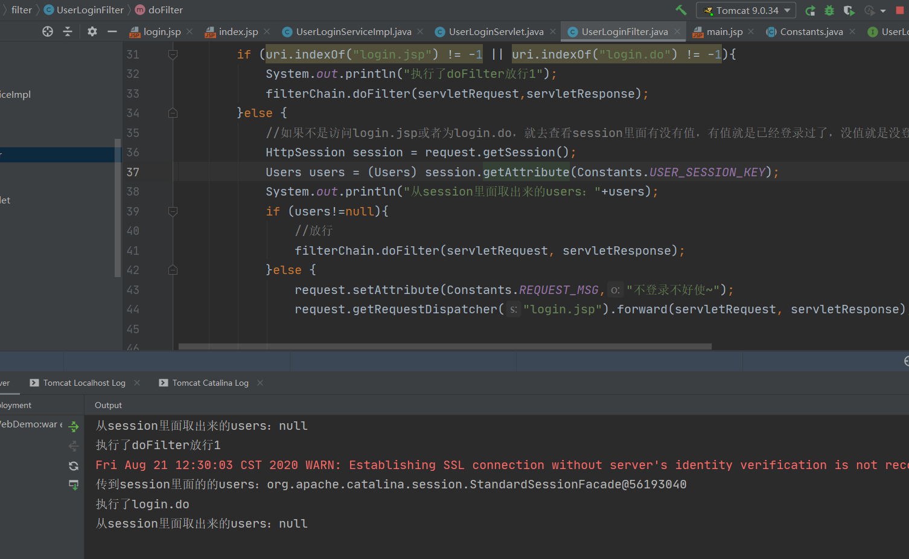The height and width of the screenshot is (559, 909).
Task: Toggle the fold marker at line 42
Action: point(173,270)
